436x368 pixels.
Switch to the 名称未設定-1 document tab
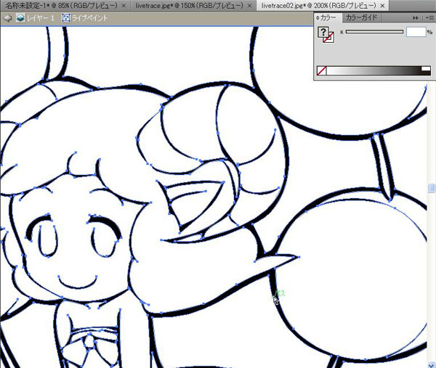point(58,5)
